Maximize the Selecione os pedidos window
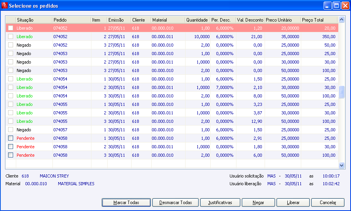This screenshot has height=211, width=351. click(x=336, y=6)
